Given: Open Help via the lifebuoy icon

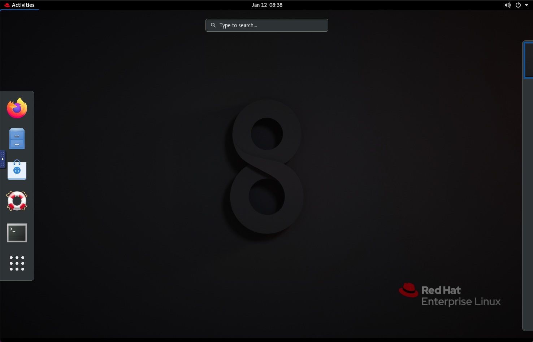Looking at the screenshot, I should pyautogui.click(x=17, y=201).
